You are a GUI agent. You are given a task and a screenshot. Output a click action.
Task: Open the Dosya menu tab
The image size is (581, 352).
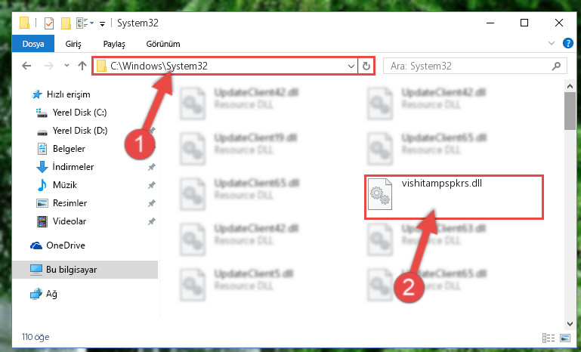33,44
